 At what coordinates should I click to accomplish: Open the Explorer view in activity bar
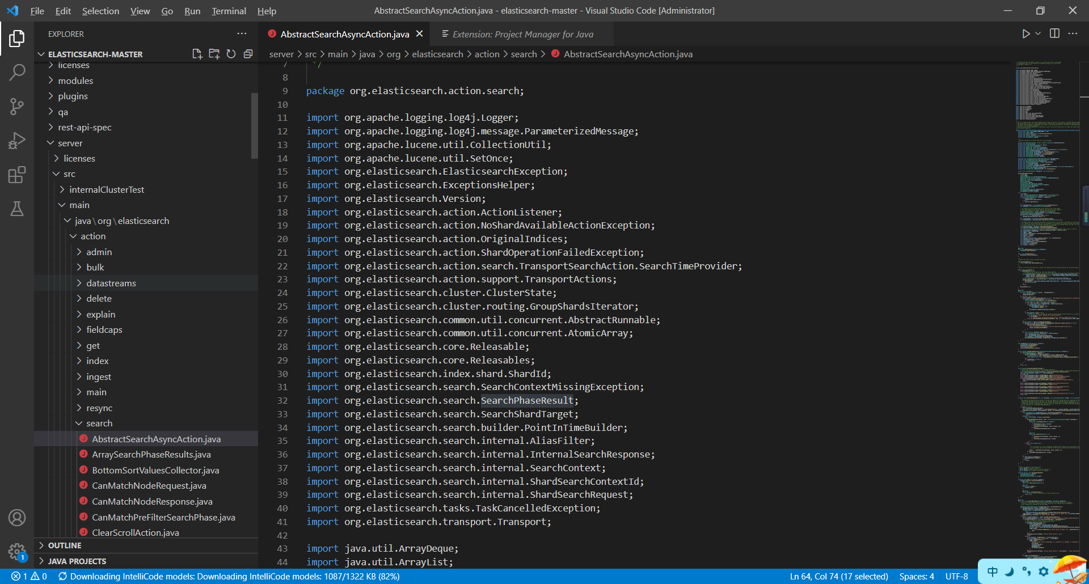coord(17,39)
